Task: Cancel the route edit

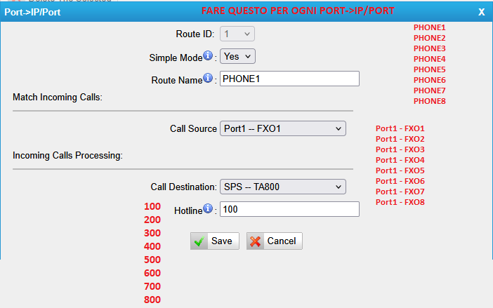Action: tap(275, 241)
